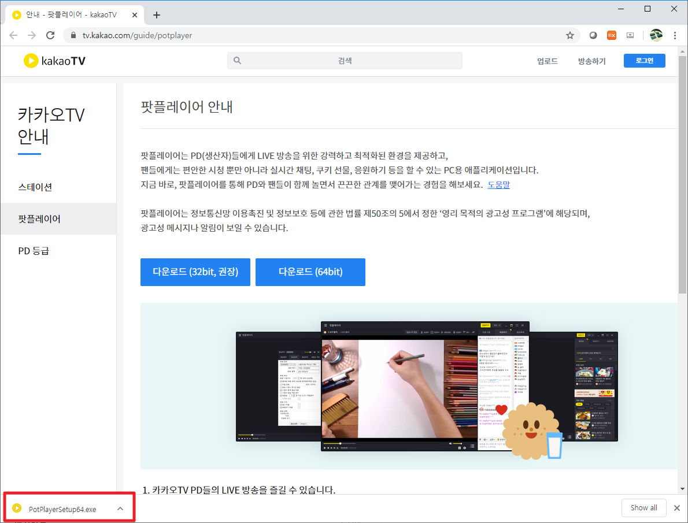Click the browser back arrow

14,35
